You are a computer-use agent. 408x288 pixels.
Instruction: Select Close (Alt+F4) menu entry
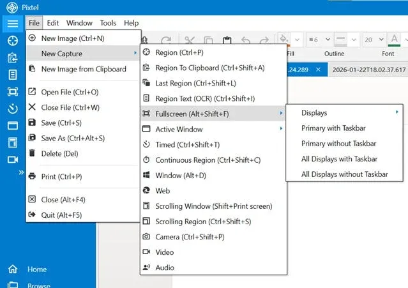tap(83, 199)
